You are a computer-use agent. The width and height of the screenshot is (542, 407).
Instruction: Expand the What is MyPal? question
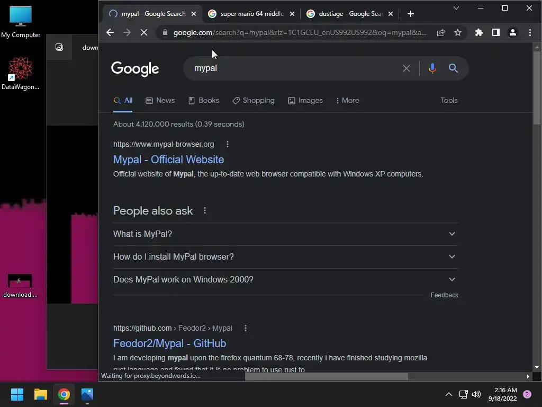285,234
